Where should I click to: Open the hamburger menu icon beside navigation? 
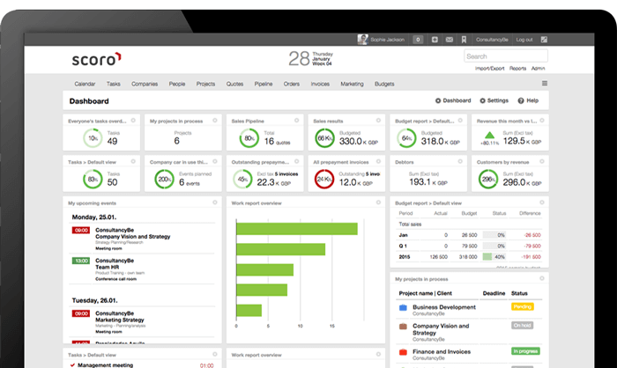pos(545,84)
